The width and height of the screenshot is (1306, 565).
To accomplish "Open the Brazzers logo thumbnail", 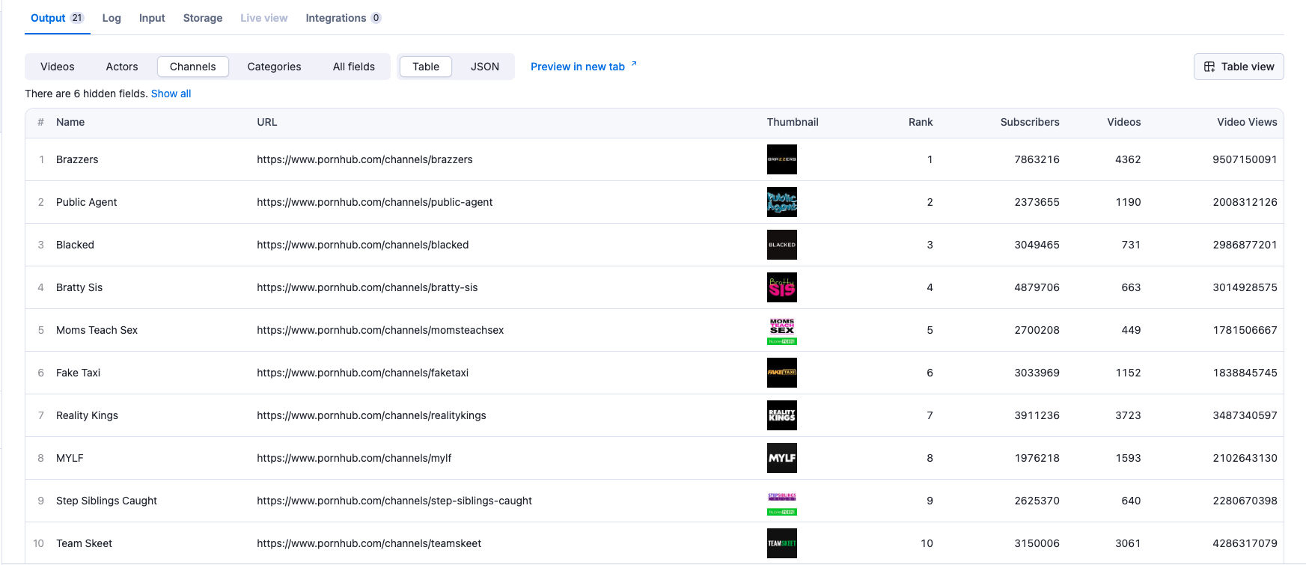I will coord(782,159).
